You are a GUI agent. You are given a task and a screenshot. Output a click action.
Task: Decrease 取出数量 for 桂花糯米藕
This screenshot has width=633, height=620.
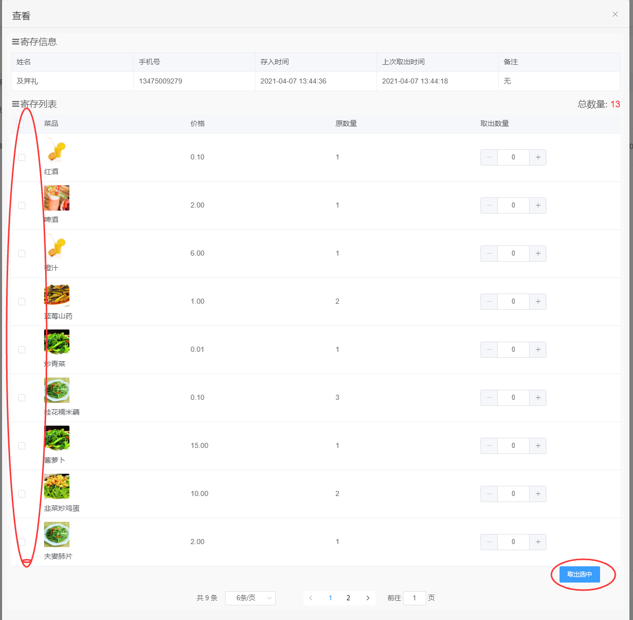[489, 398]
